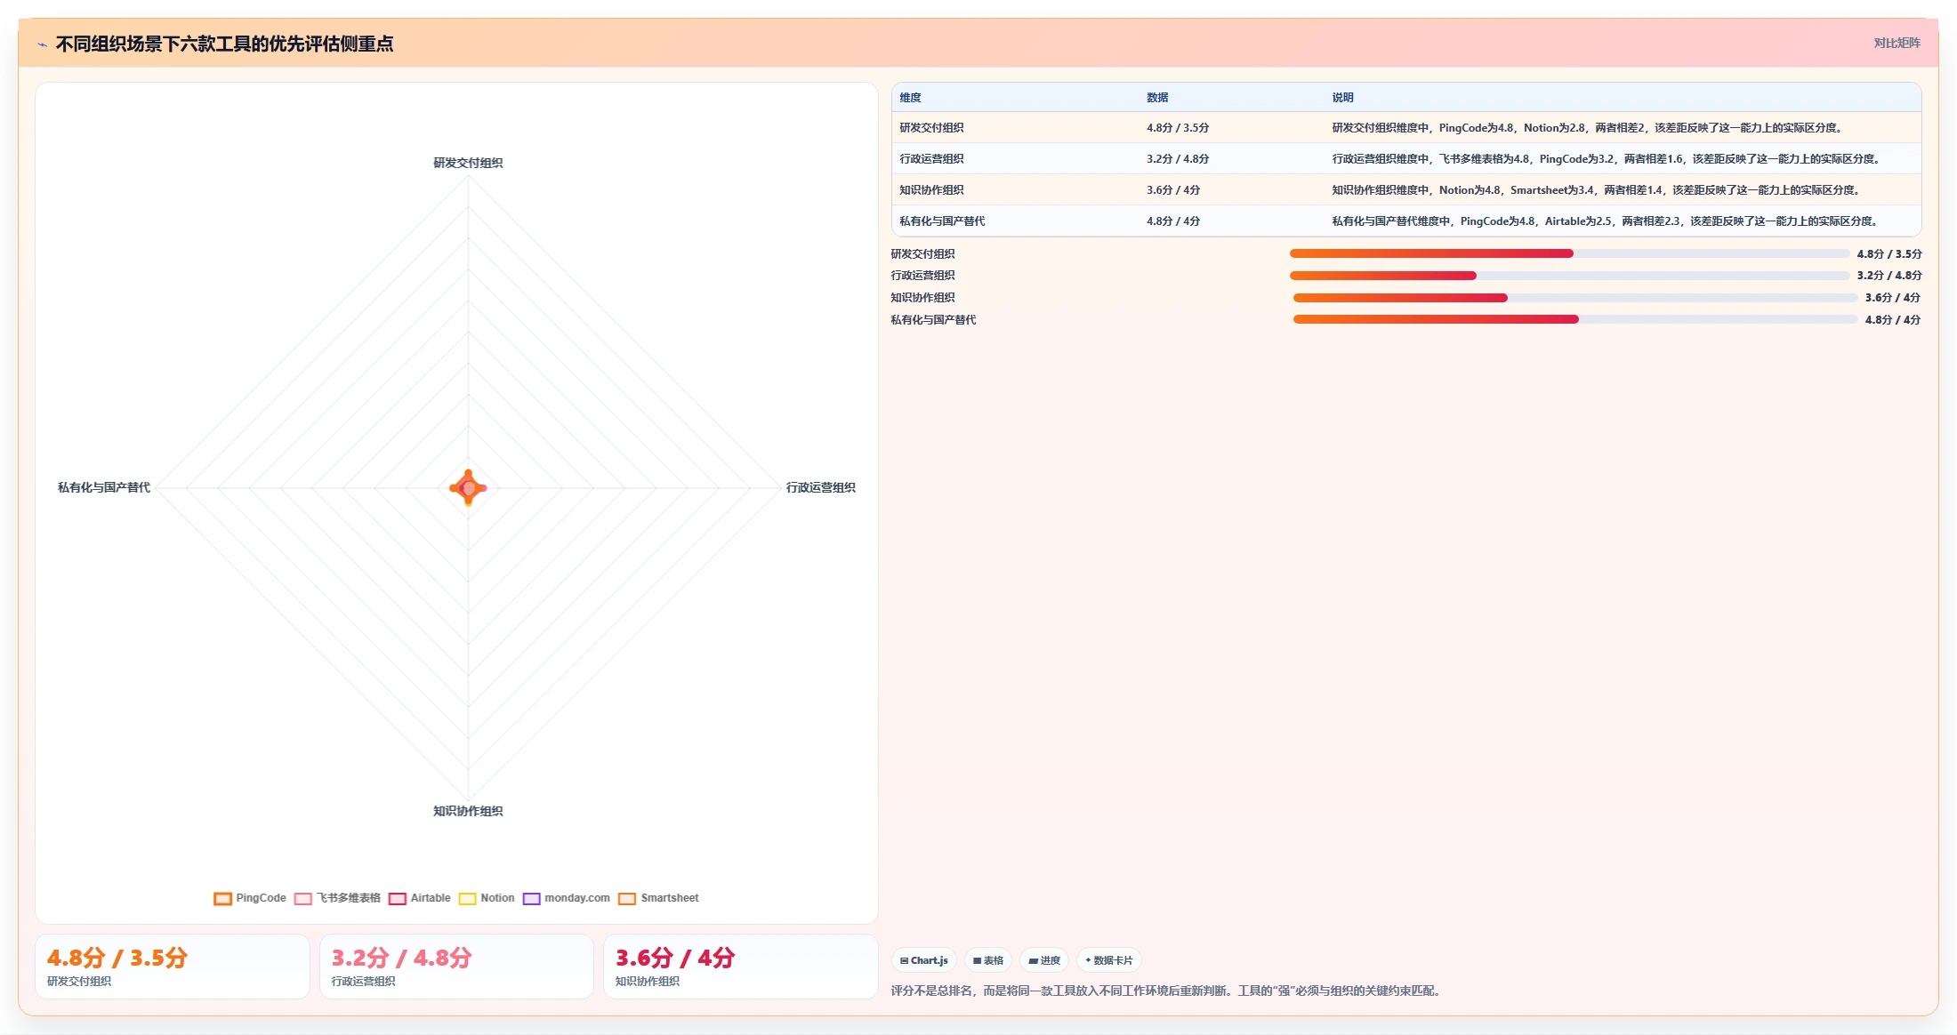The image size is (1957, 1035).
Task: Toggle the Smartsheet dataset legend label
Action: click(x=670, y=898)
